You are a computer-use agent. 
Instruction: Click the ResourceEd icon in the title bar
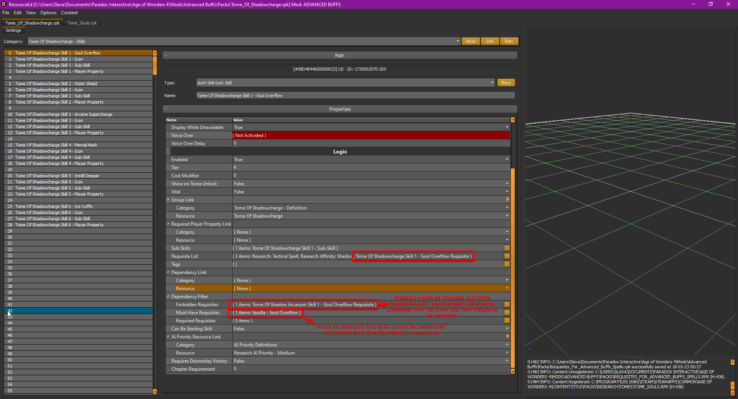tap(3, 4)
